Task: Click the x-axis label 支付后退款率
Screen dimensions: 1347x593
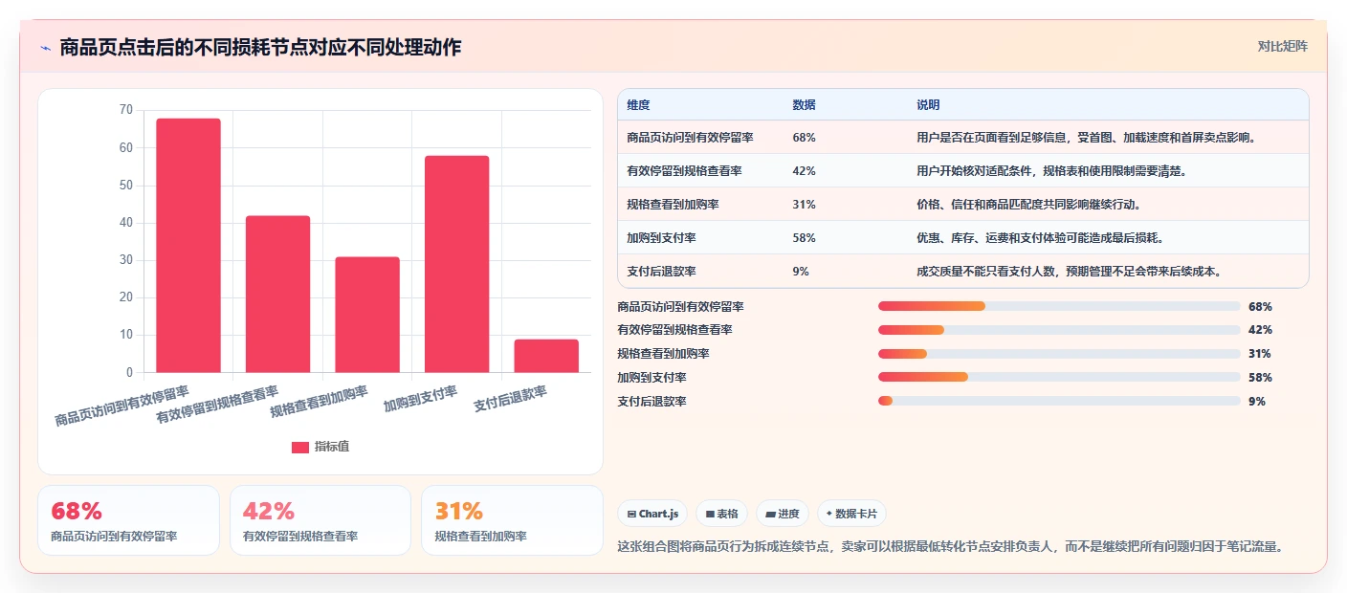Action: 510,399
